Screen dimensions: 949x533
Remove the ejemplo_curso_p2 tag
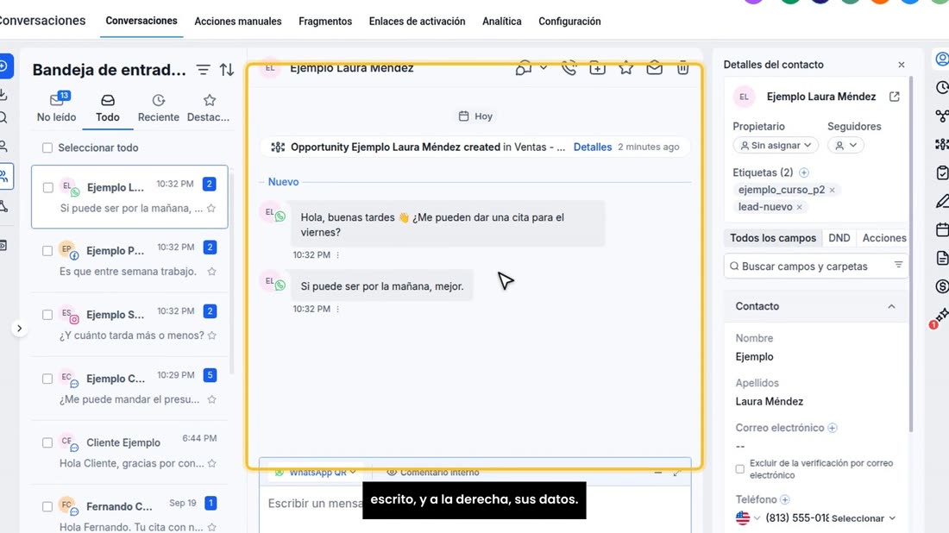pyautogui.click(x=833, y=190)
